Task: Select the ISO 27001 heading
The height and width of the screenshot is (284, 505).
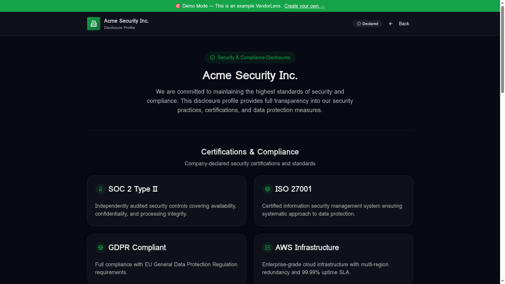Action: coord(293,189)
